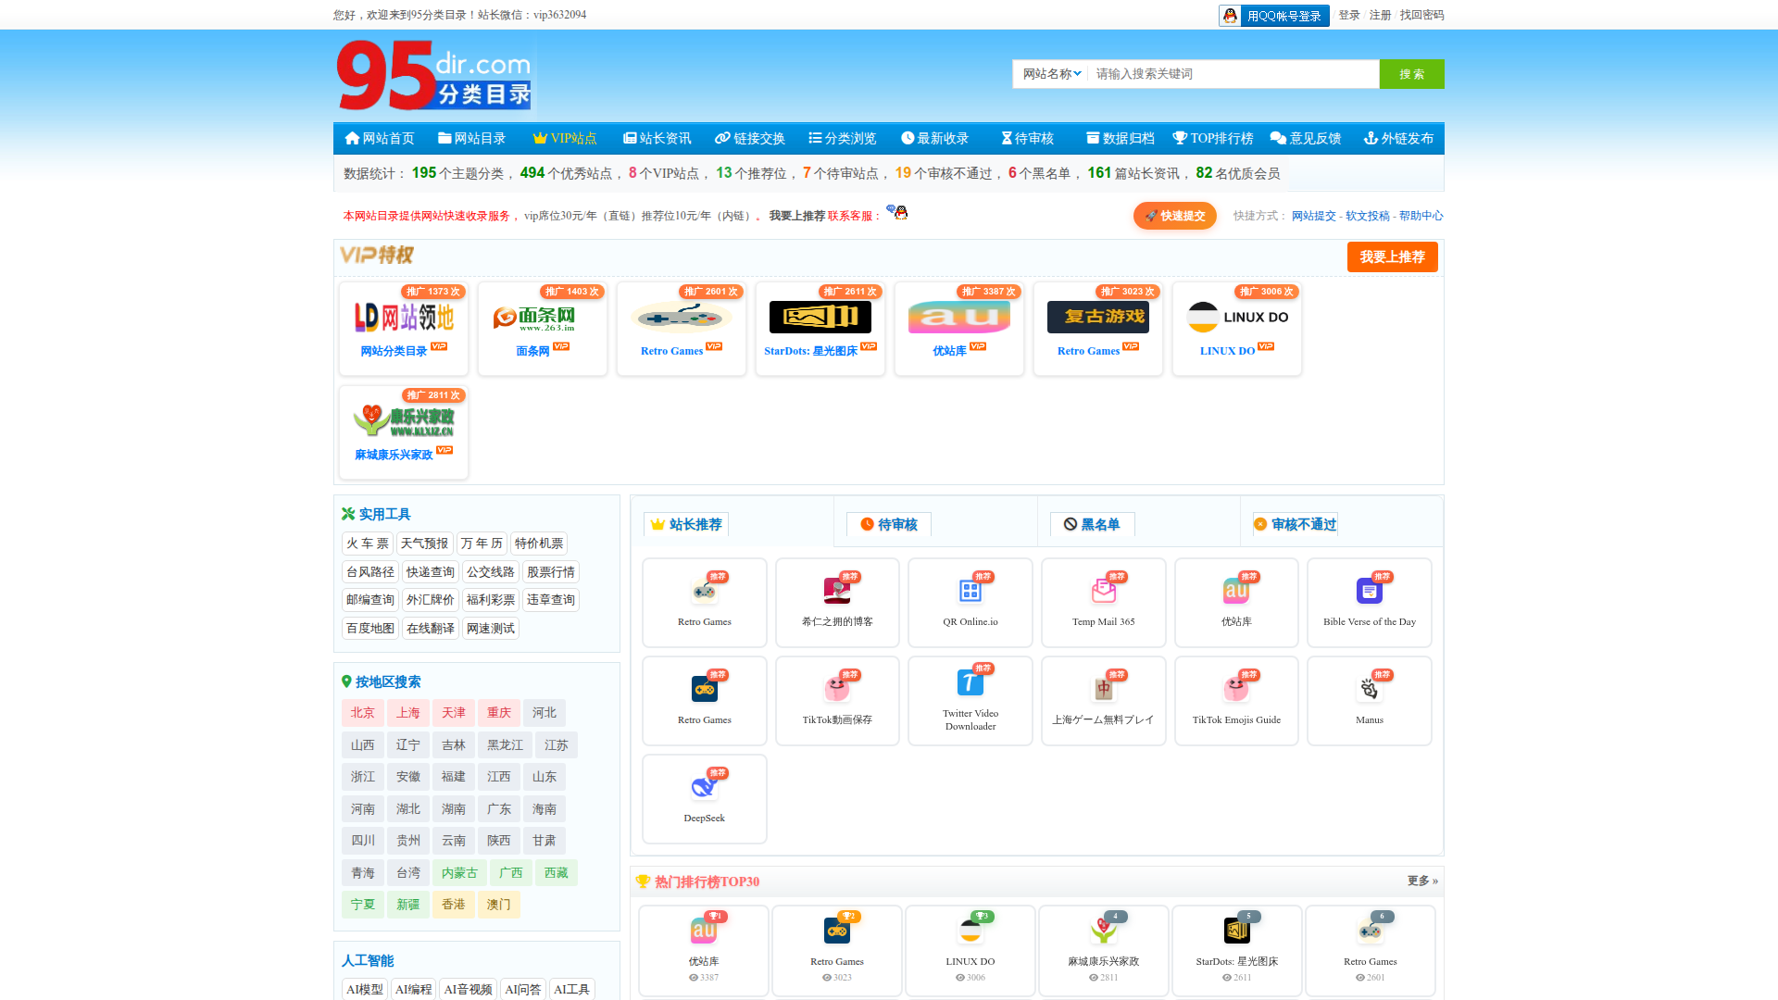Open the AI模型 category link

[x=365, y=989]
